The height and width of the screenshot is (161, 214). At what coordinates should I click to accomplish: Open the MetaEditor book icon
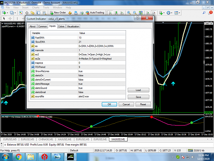(70, 13)
